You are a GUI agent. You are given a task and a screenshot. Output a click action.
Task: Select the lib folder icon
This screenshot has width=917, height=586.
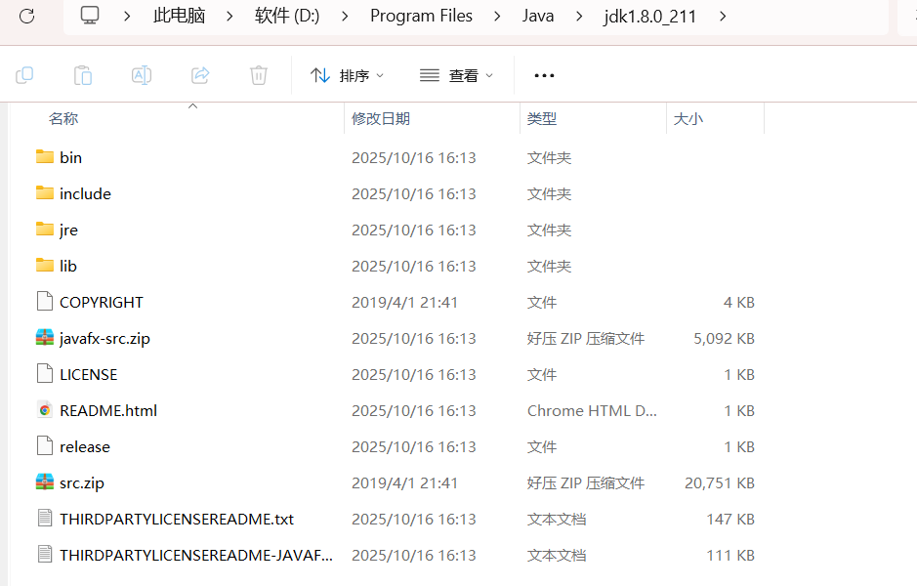coord(45,266)
